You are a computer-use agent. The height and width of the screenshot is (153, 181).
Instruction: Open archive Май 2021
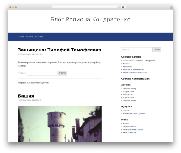(127, 95)
